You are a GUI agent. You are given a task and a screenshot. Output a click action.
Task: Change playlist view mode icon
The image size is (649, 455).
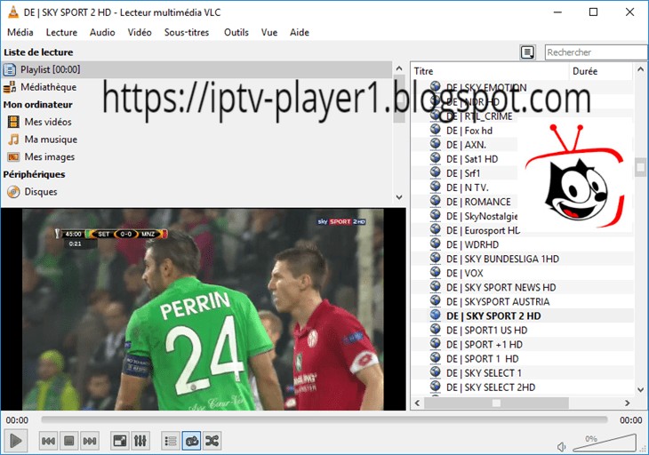(x=528, y=52)
